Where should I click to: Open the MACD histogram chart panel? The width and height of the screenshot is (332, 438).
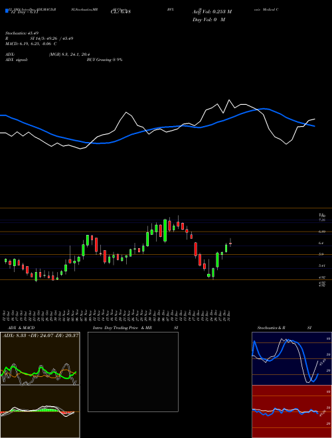(x=40, y=411)
